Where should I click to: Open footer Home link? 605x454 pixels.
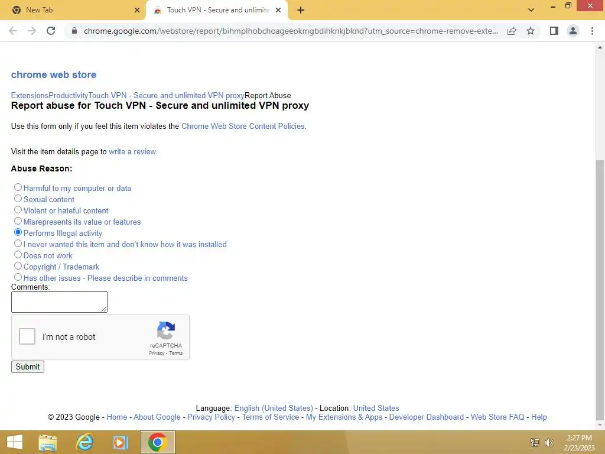click(x=117, y=417)
